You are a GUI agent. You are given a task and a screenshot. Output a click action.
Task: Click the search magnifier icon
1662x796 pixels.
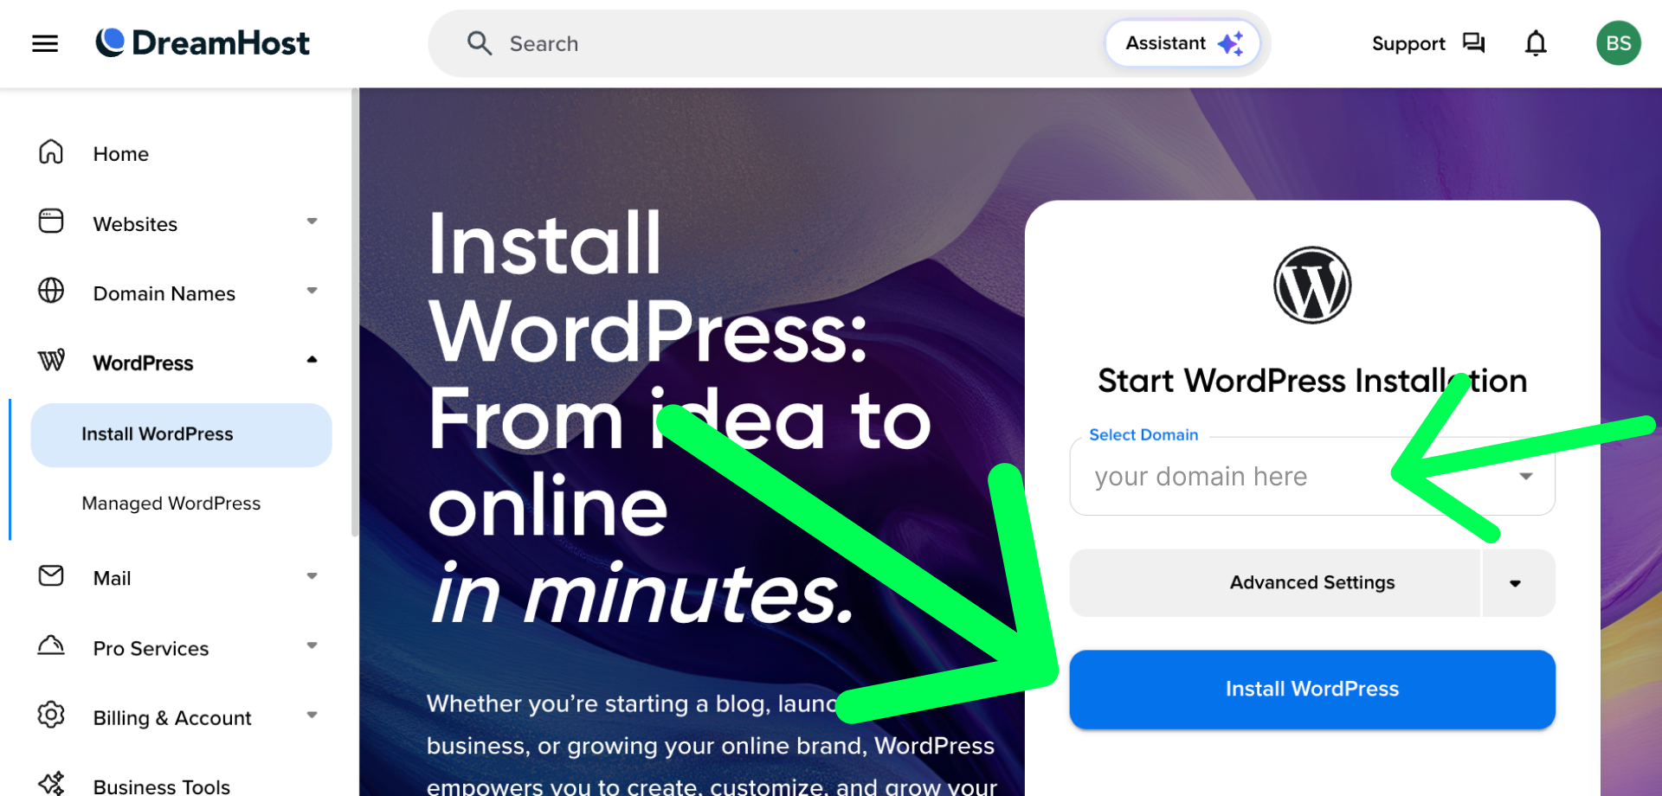click(480, 43)
